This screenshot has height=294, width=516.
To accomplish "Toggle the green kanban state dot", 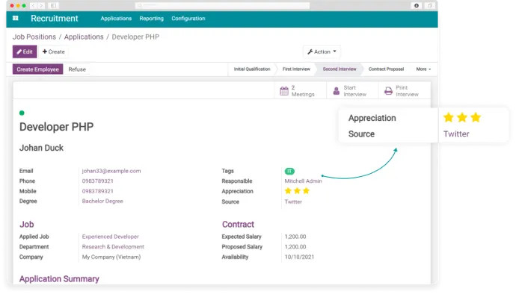I will (22, 113).
